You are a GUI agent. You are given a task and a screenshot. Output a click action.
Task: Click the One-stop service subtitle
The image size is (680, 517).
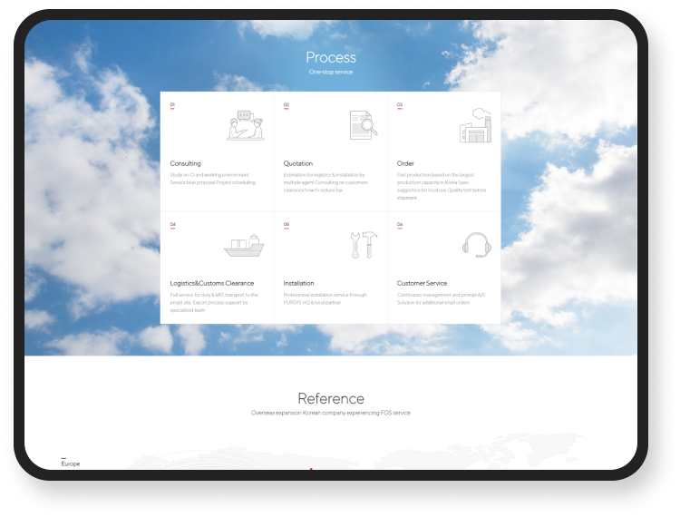coord(331,72)
